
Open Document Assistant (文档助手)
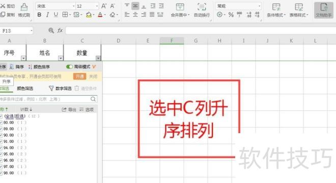click(324, 10)
